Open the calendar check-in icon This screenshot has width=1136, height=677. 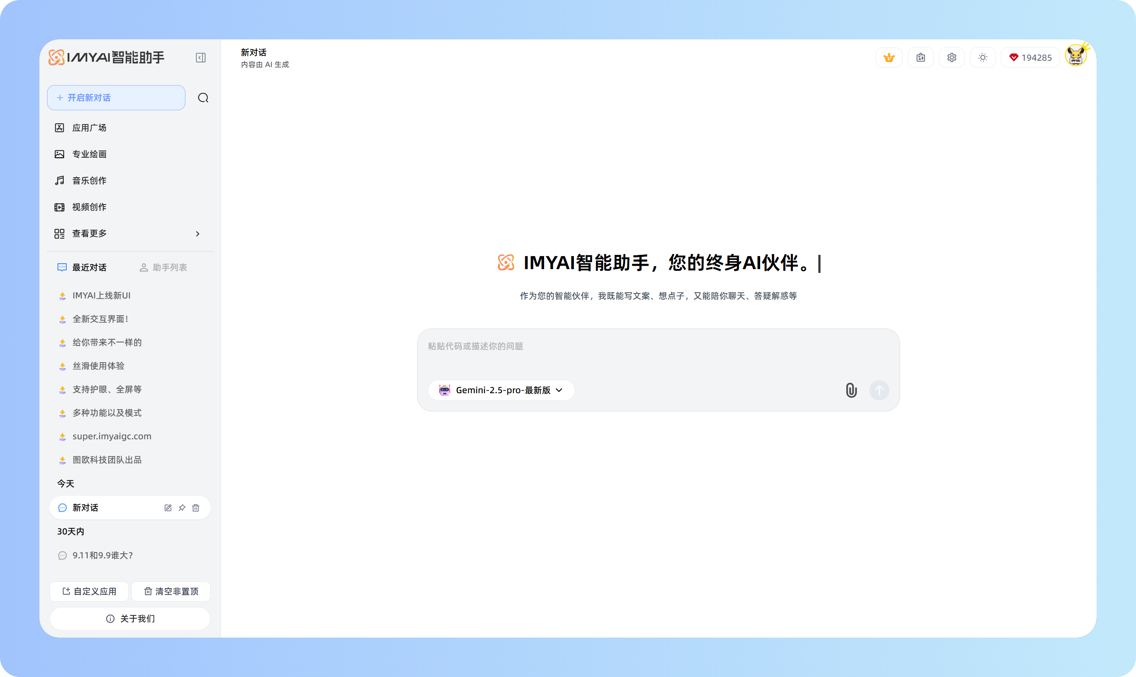click(x=920, y=57)
